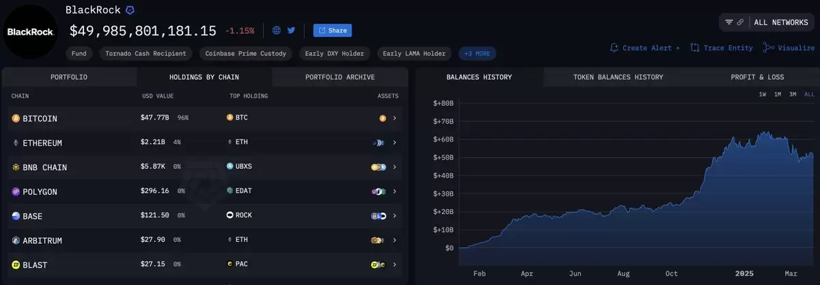Switch to the PROFIT & LOSS tab

point(757,77)
